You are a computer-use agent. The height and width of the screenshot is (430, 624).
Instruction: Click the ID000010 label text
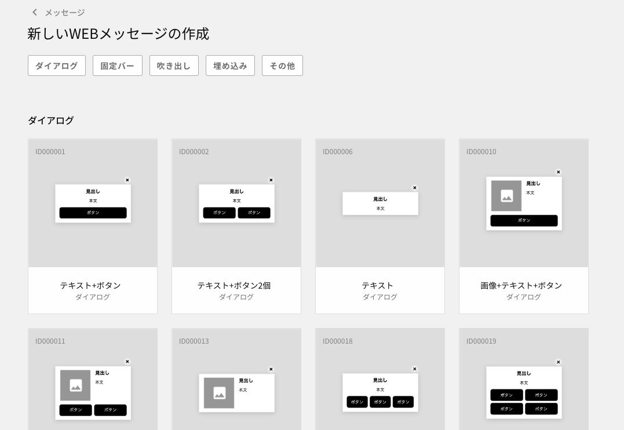pos(481,152)
